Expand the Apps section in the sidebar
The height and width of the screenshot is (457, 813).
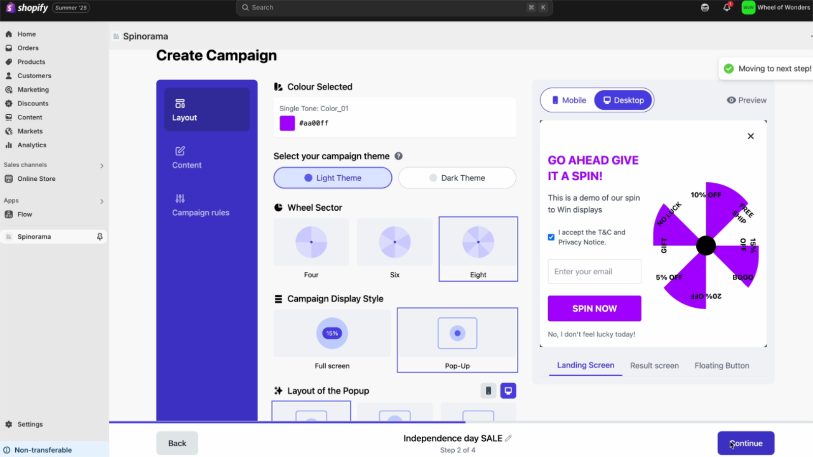pos(102,201)
